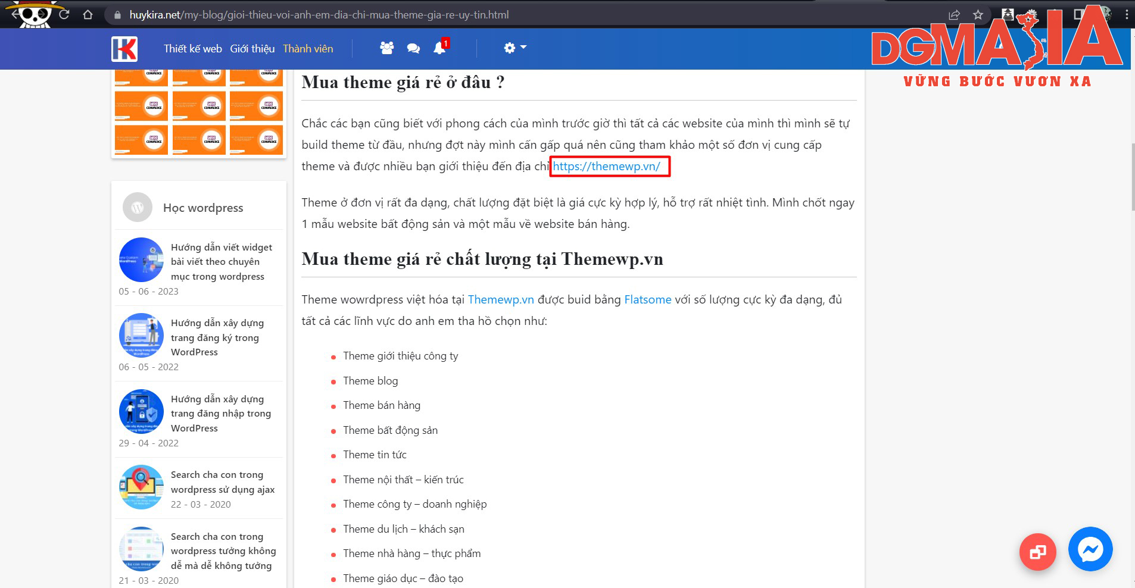Click list item Theme nhà hàng – thực phẩm
1135x588 pixels.
click(x=412, y=553)
